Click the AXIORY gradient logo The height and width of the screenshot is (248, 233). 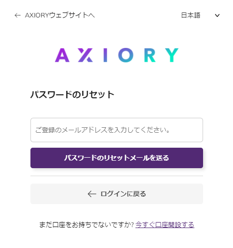[117, 55]
